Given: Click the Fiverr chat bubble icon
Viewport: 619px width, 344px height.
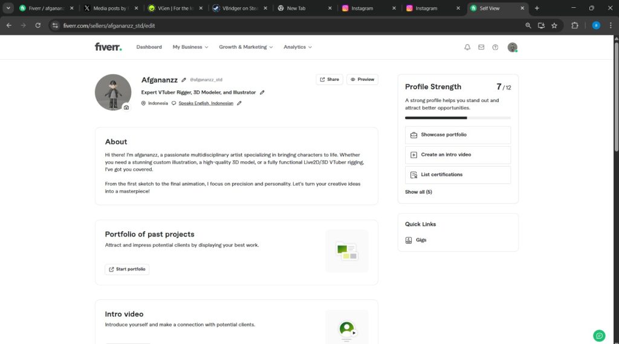Looking at the screenshot, I should pyautogui.click(x=599, y=336).
